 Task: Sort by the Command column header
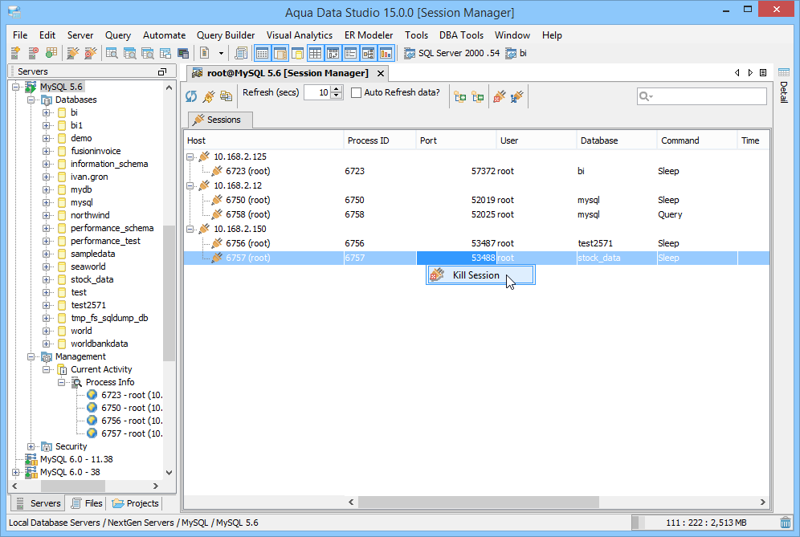(x=697, y=140)
